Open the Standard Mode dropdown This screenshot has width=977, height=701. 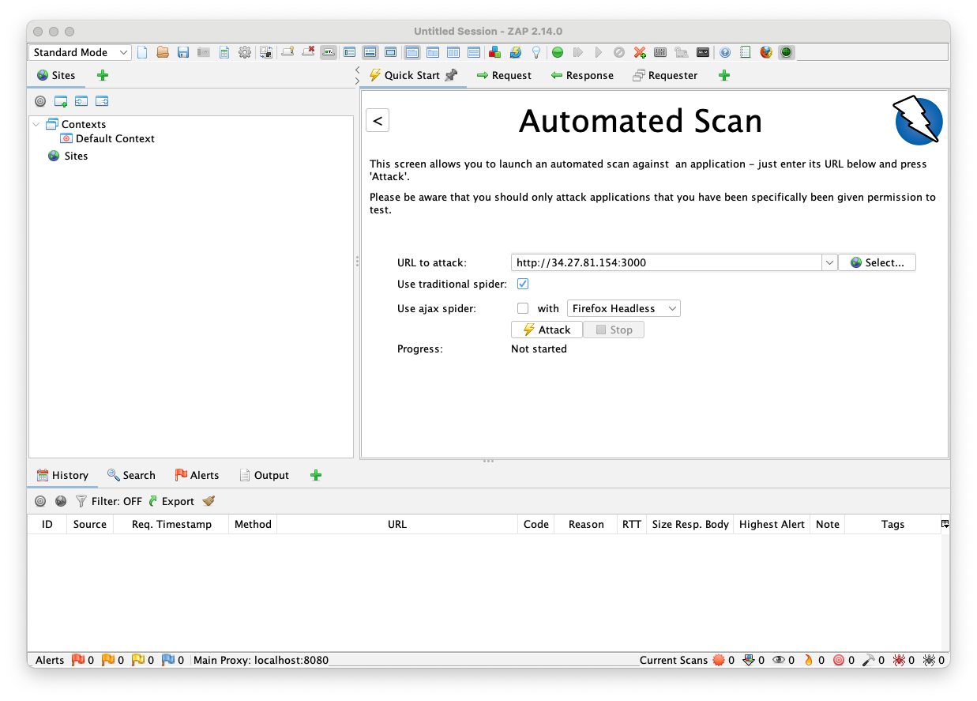pos(81,53)
